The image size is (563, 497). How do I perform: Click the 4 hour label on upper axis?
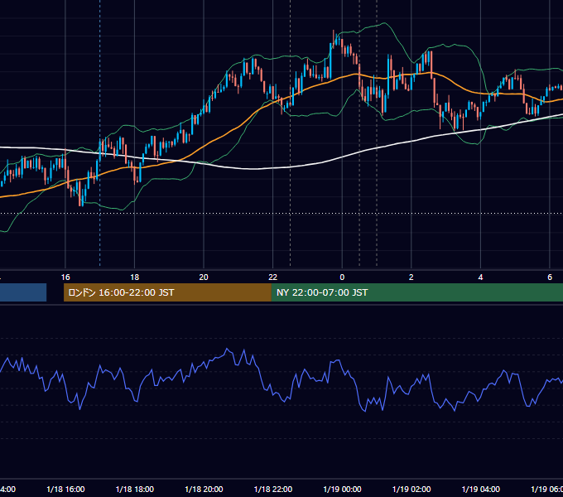(480, 277)
